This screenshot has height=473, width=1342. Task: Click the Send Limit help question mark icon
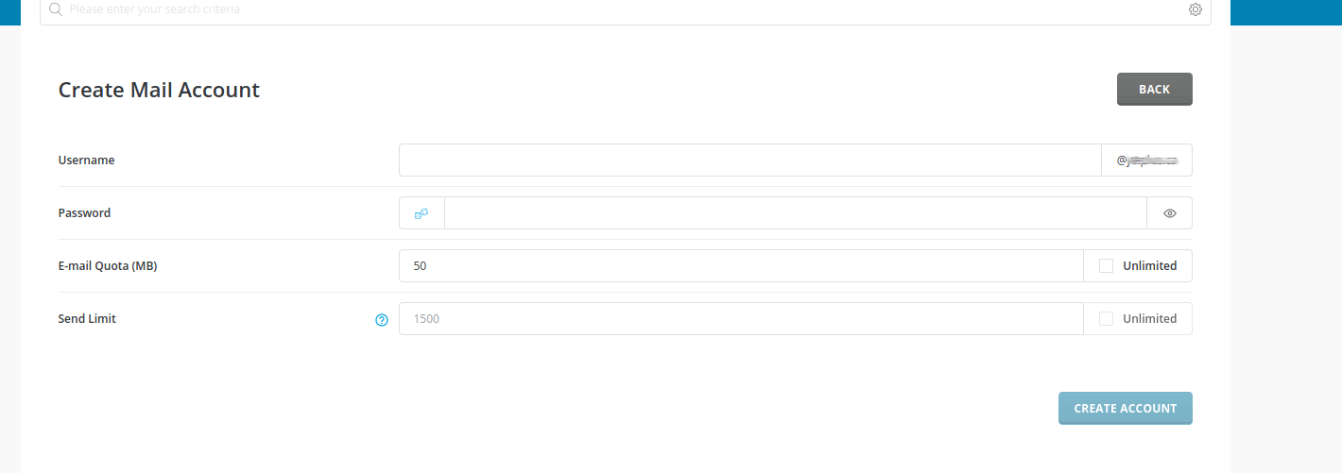[382, 320]
